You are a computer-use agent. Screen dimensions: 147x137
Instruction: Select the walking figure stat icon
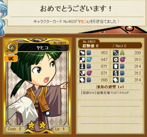tap(116, 73)
